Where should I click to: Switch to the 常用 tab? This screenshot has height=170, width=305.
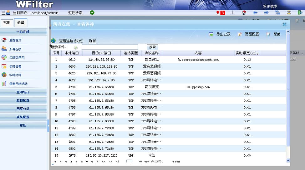pyautogui.click(x=7, y=23)
